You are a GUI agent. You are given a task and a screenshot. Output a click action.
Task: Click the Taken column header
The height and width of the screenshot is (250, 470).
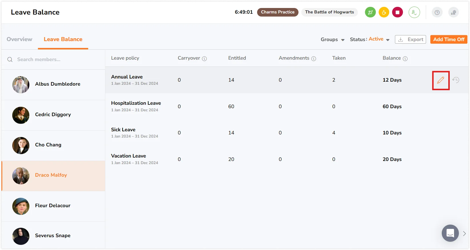339,58
